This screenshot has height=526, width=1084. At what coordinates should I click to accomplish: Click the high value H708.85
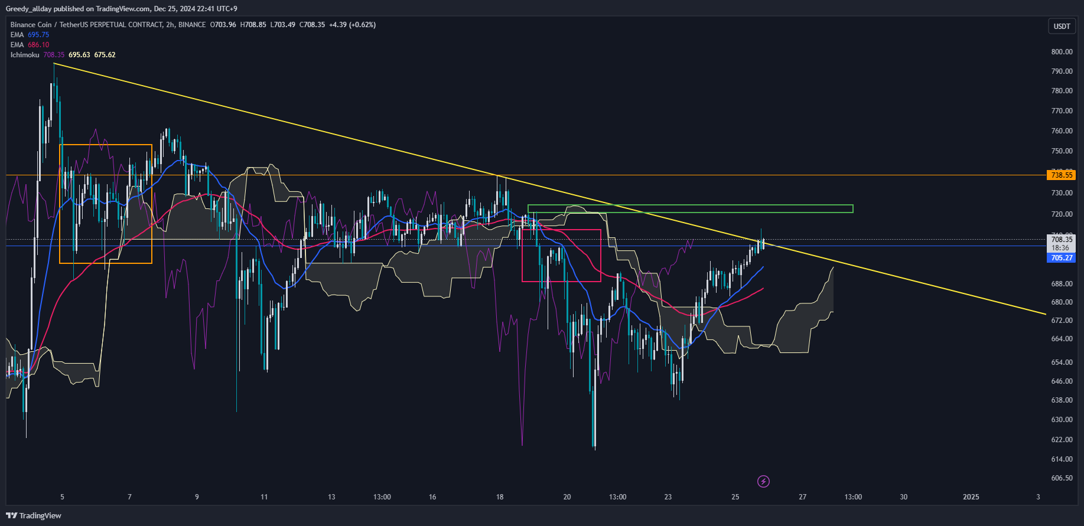click(253, 25)
